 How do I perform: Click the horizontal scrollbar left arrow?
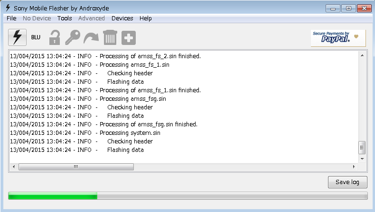tap(14, 167)
